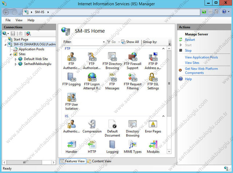
Task: Open MIME Types feature
Action: pos(133,147)
